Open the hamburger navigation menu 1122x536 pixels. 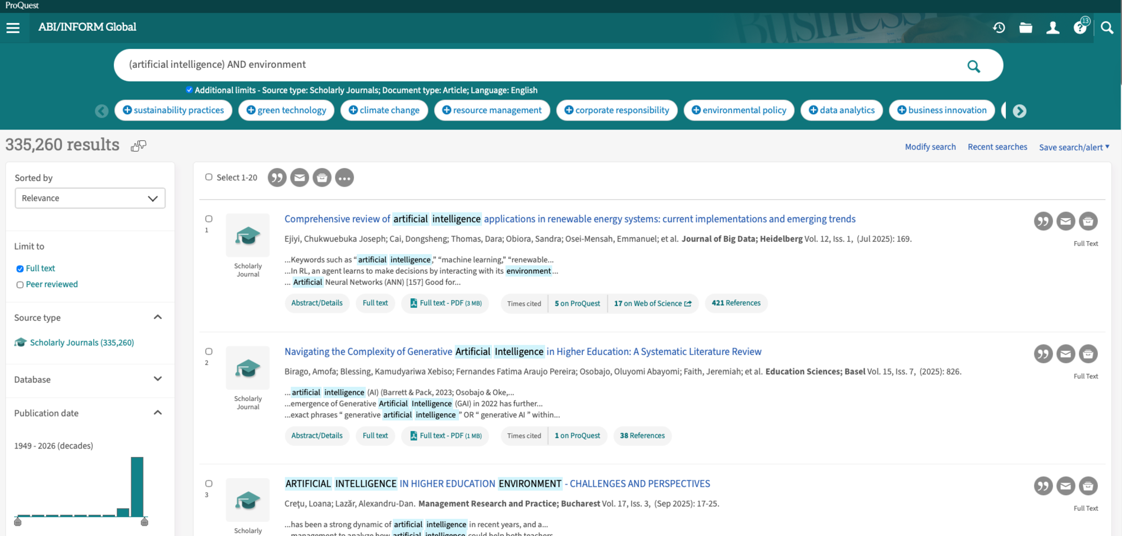pos(13,27)
